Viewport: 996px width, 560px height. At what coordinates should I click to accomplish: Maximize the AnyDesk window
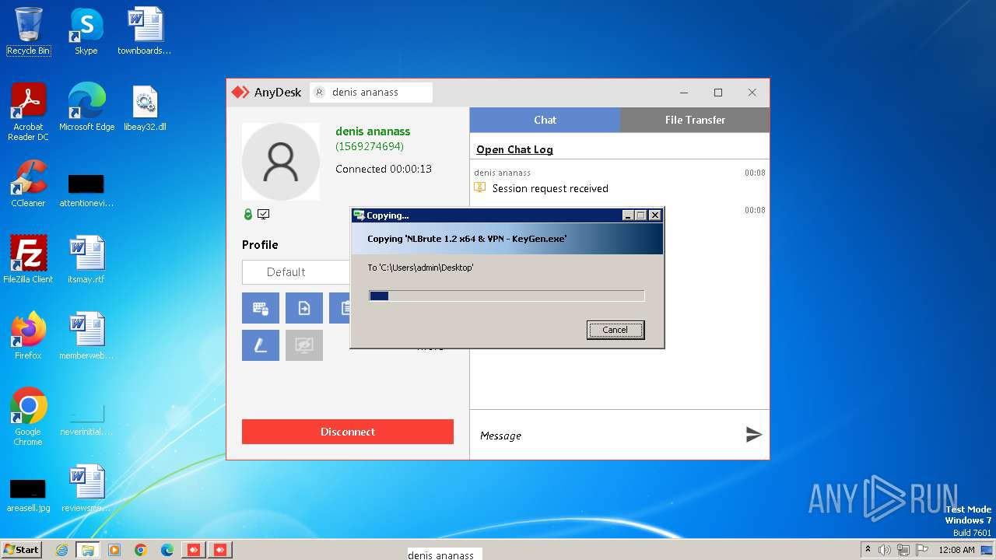pos(718,93)
